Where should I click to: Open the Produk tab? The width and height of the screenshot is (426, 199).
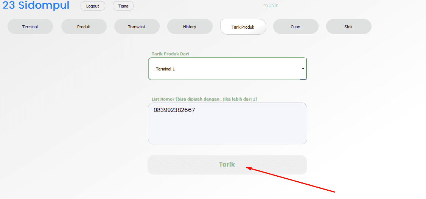click(84, 27)
